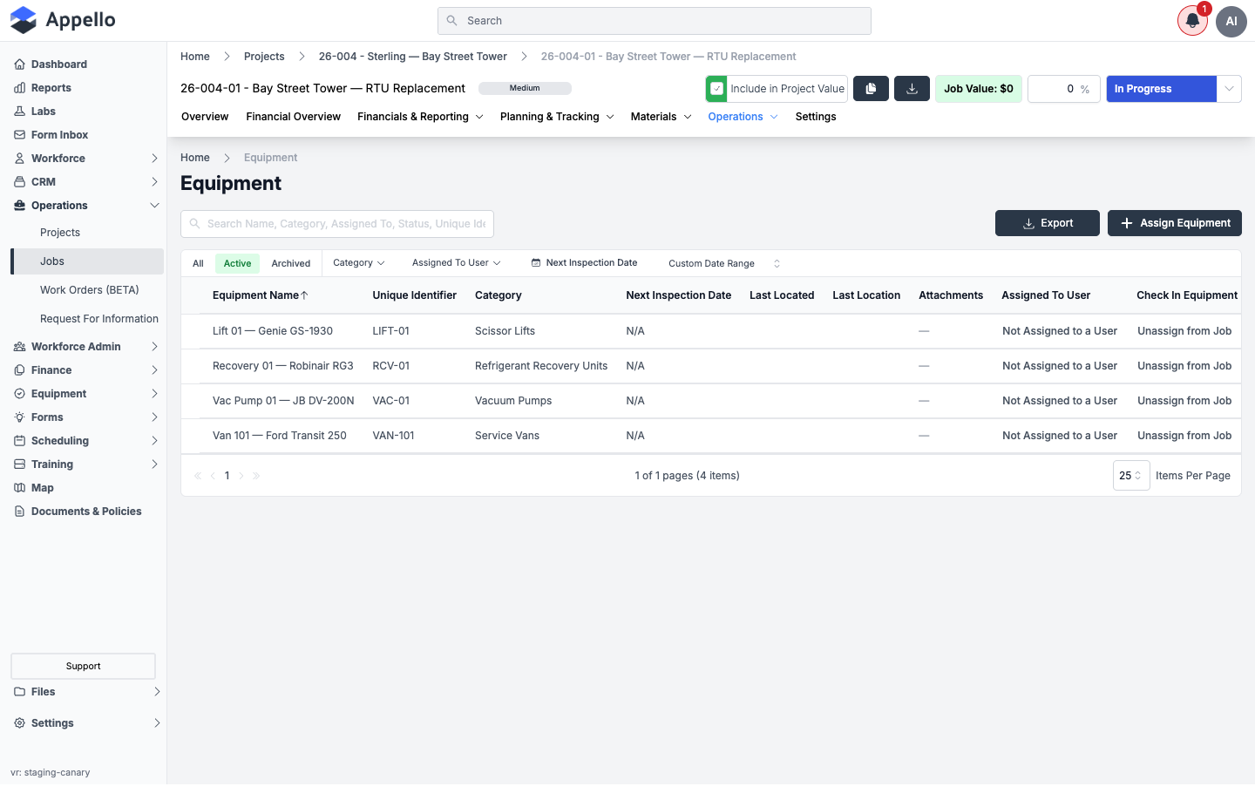
Task: Click the global Search bar
Action: 655,21
